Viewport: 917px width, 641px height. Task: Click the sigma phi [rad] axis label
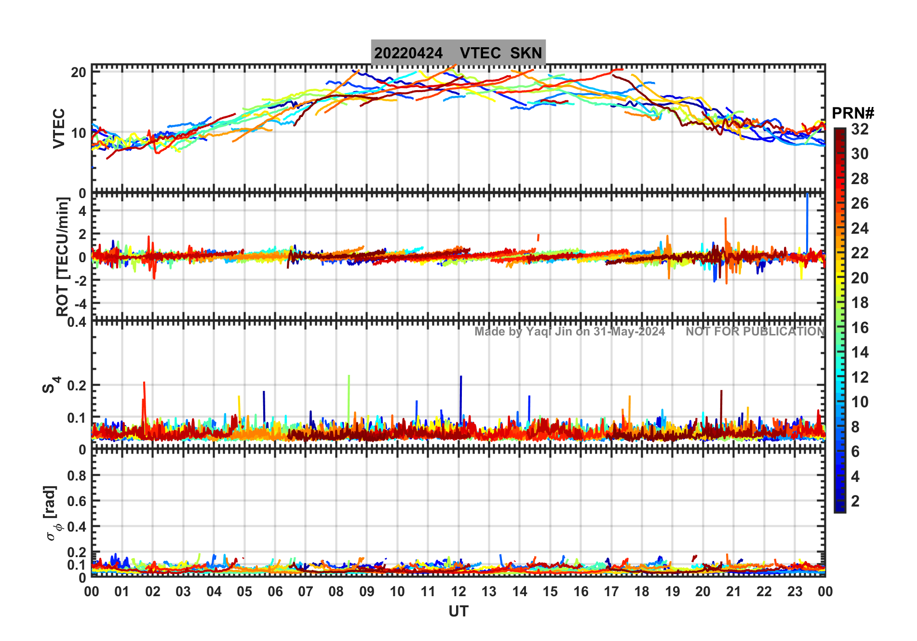(51, 513)
